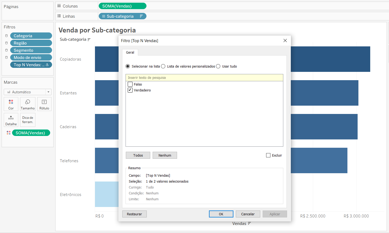Click the Eletrônicos row label
The image size is (389, 233).
tap(71, 195)
